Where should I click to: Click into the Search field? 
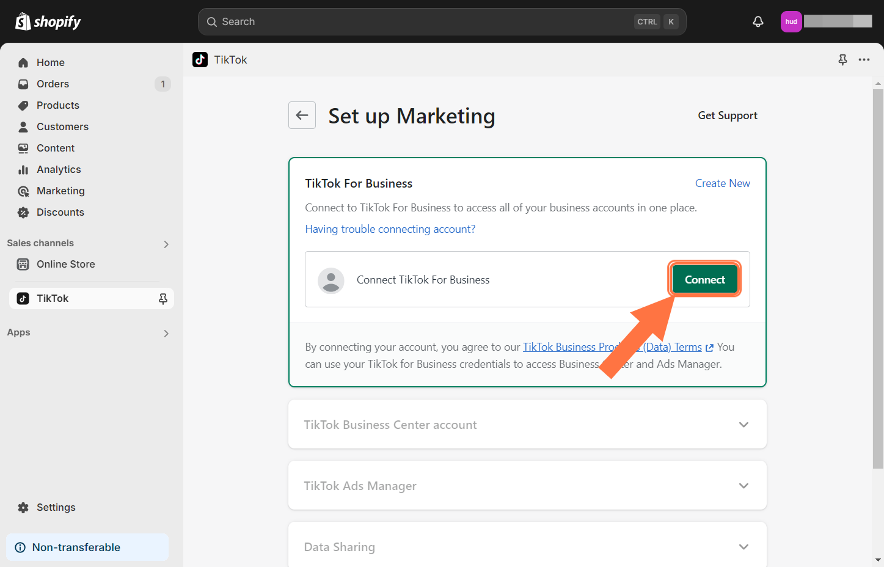[x=422, y=21]
